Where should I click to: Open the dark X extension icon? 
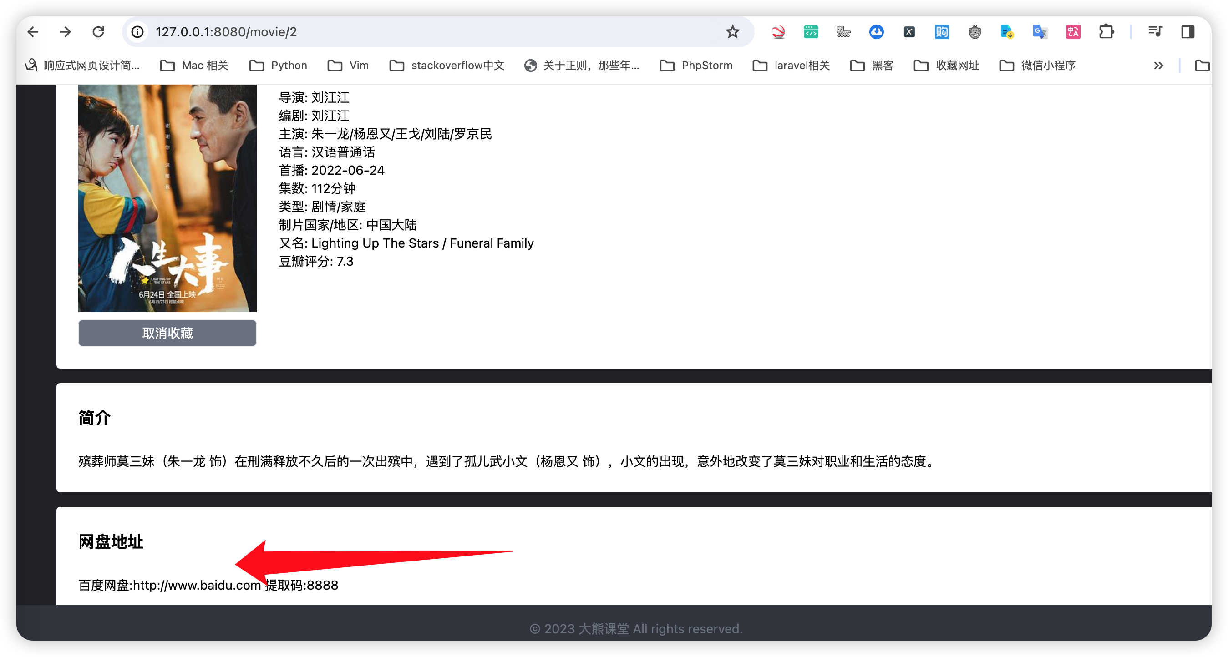(x=909, y=32)
